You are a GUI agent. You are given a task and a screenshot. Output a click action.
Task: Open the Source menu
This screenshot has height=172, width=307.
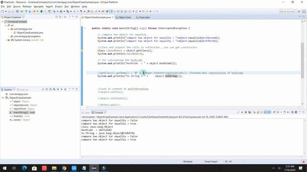(17, 6)
